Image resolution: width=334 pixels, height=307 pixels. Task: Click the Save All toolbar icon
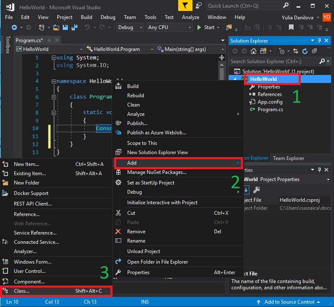pos(74,27)
